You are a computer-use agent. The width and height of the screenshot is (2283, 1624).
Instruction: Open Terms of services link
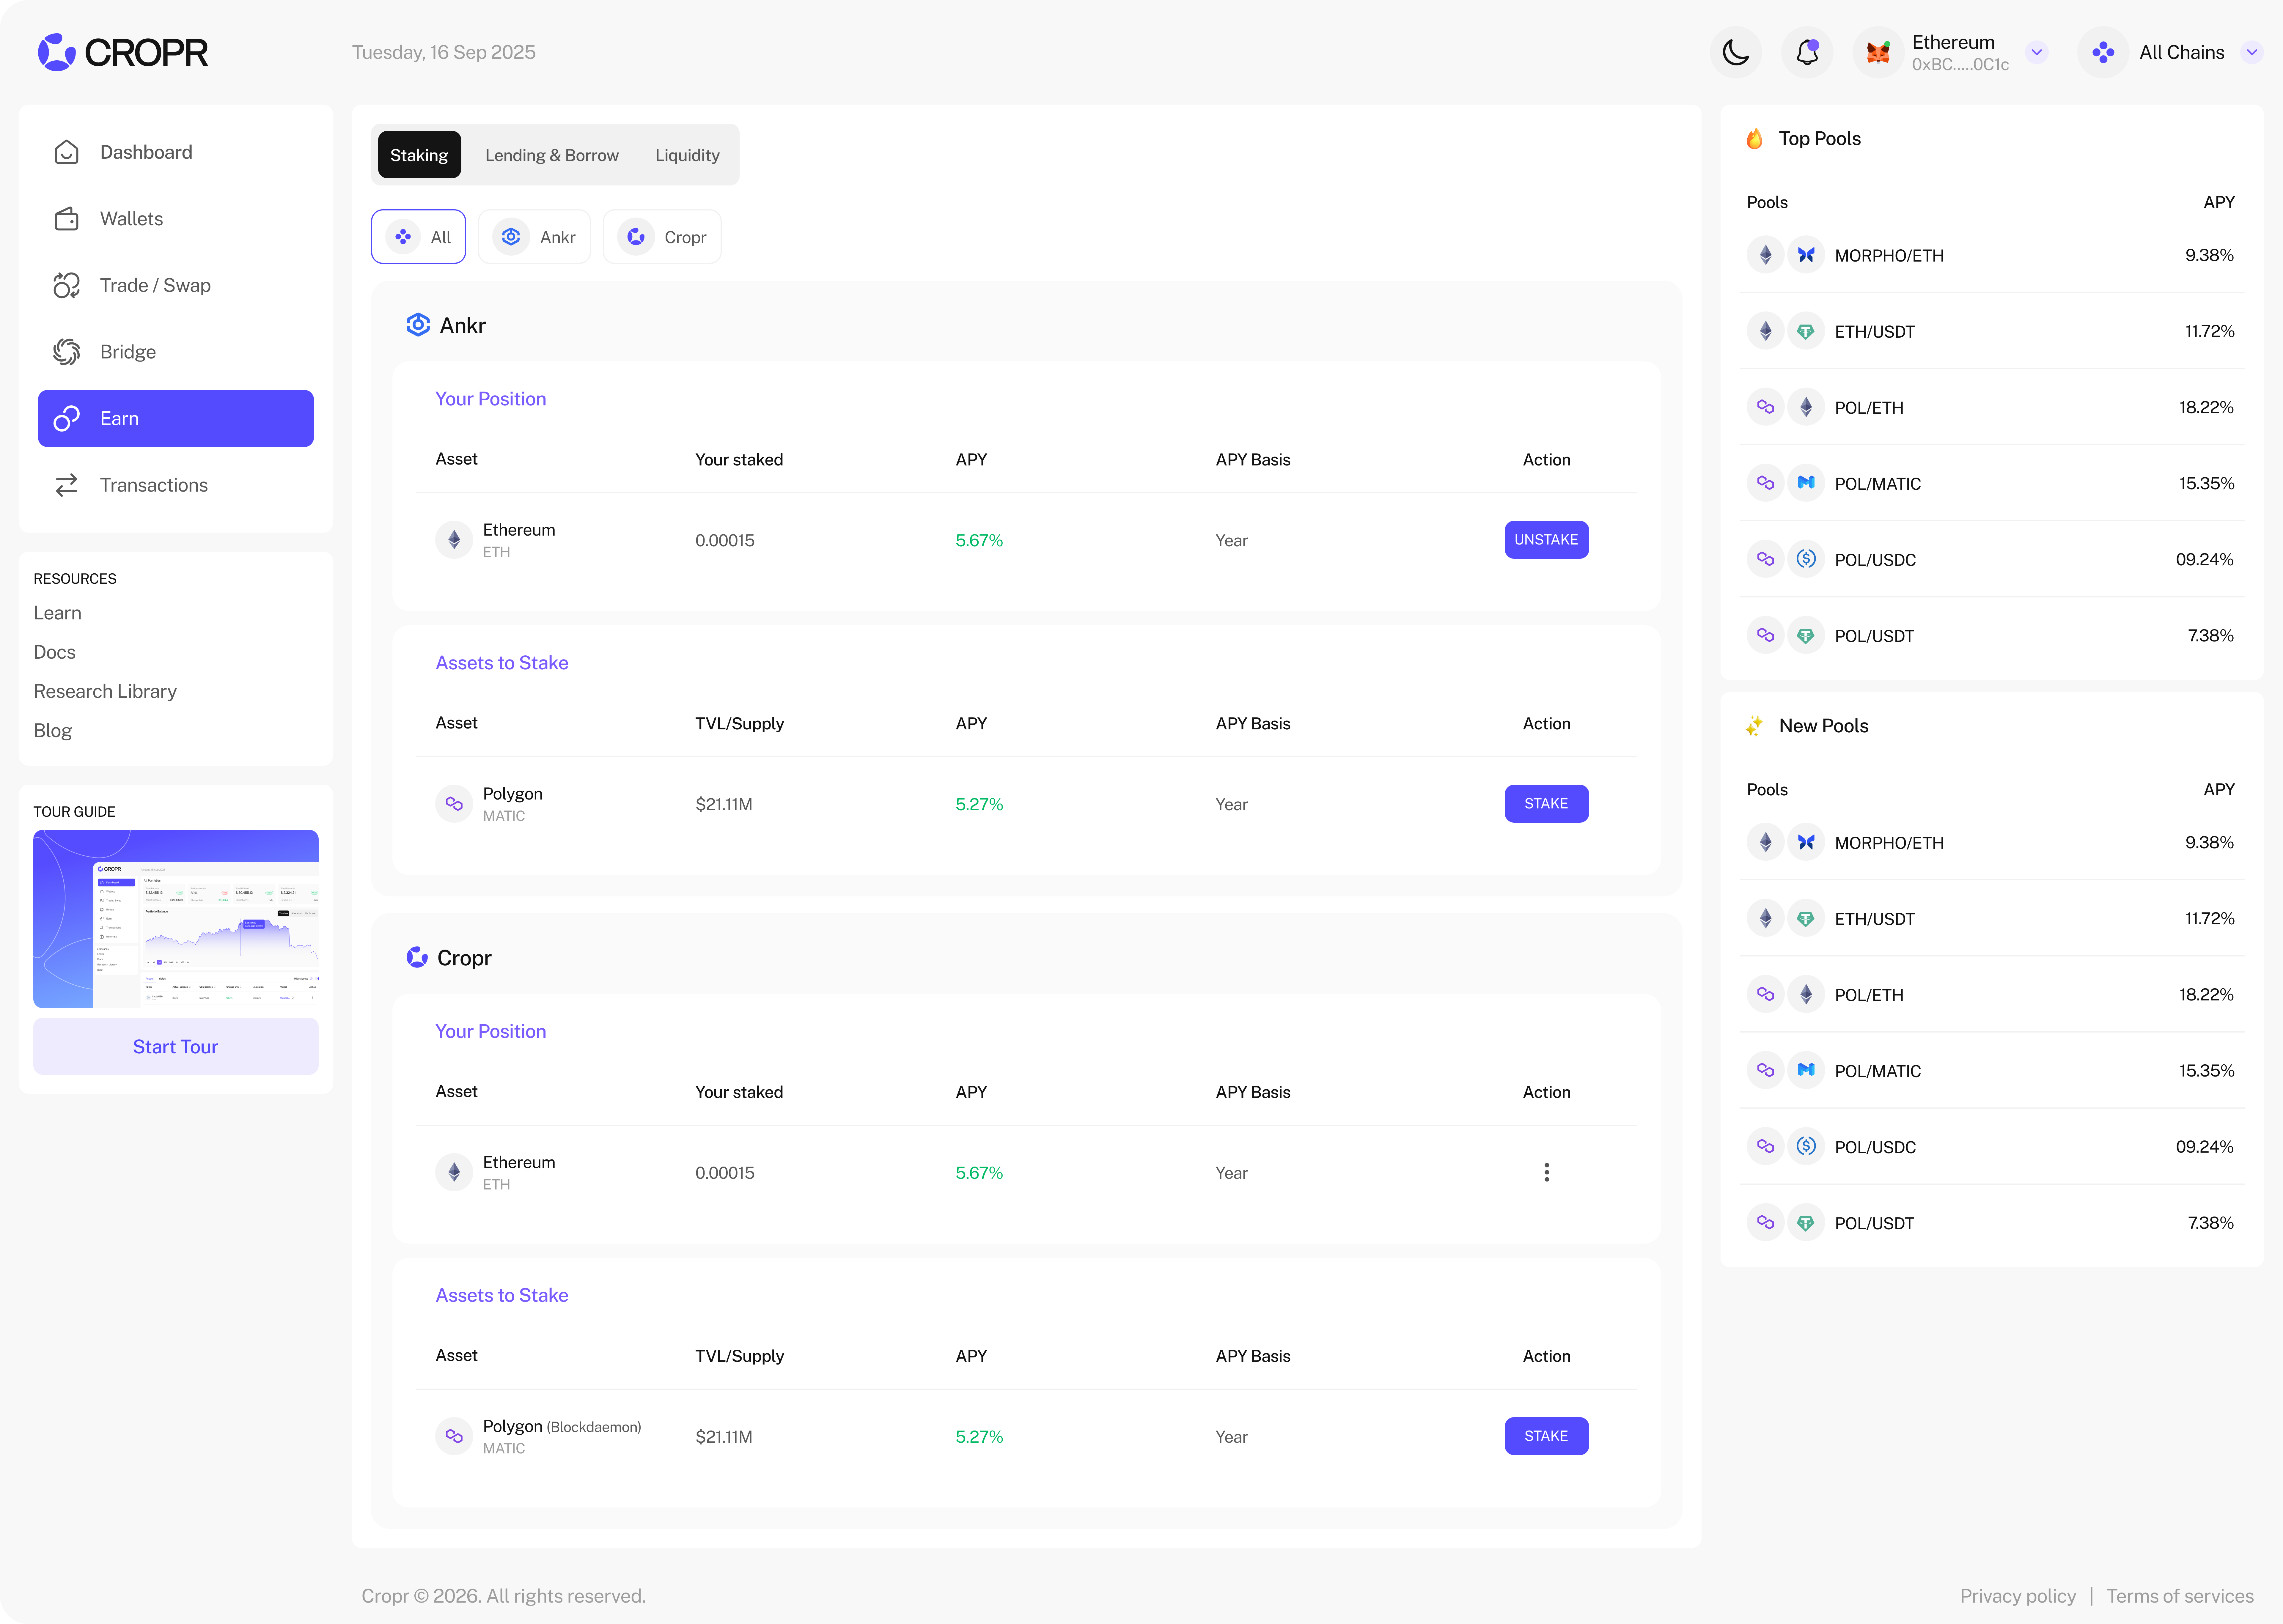2180,1596
